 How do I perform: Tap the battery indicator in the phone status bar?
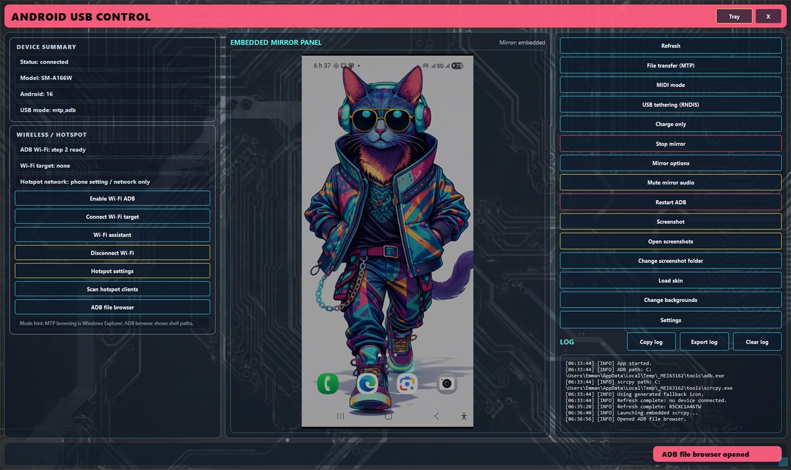pos(457,66)
